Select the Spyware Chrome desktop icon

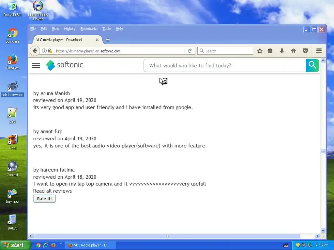(x=12, y=36)
